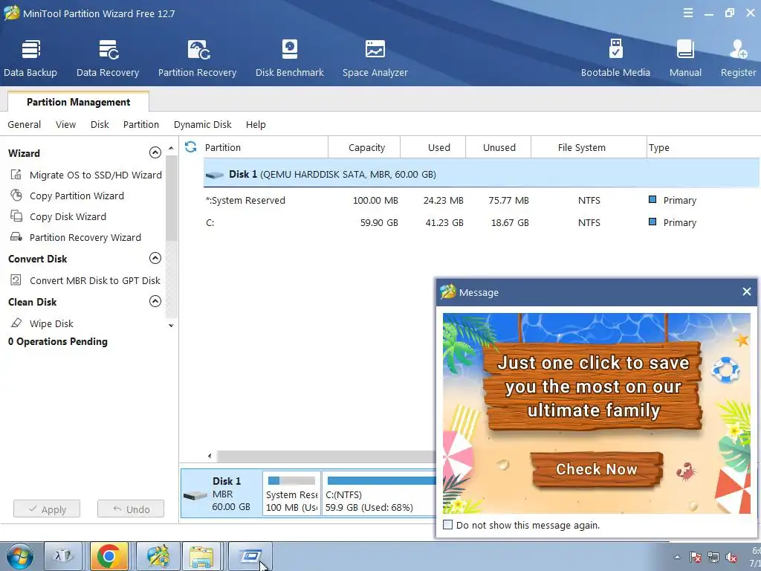Screen dimensions: 761x571
Task: Click System Reserved primary color square
Action: click(652, 199)
